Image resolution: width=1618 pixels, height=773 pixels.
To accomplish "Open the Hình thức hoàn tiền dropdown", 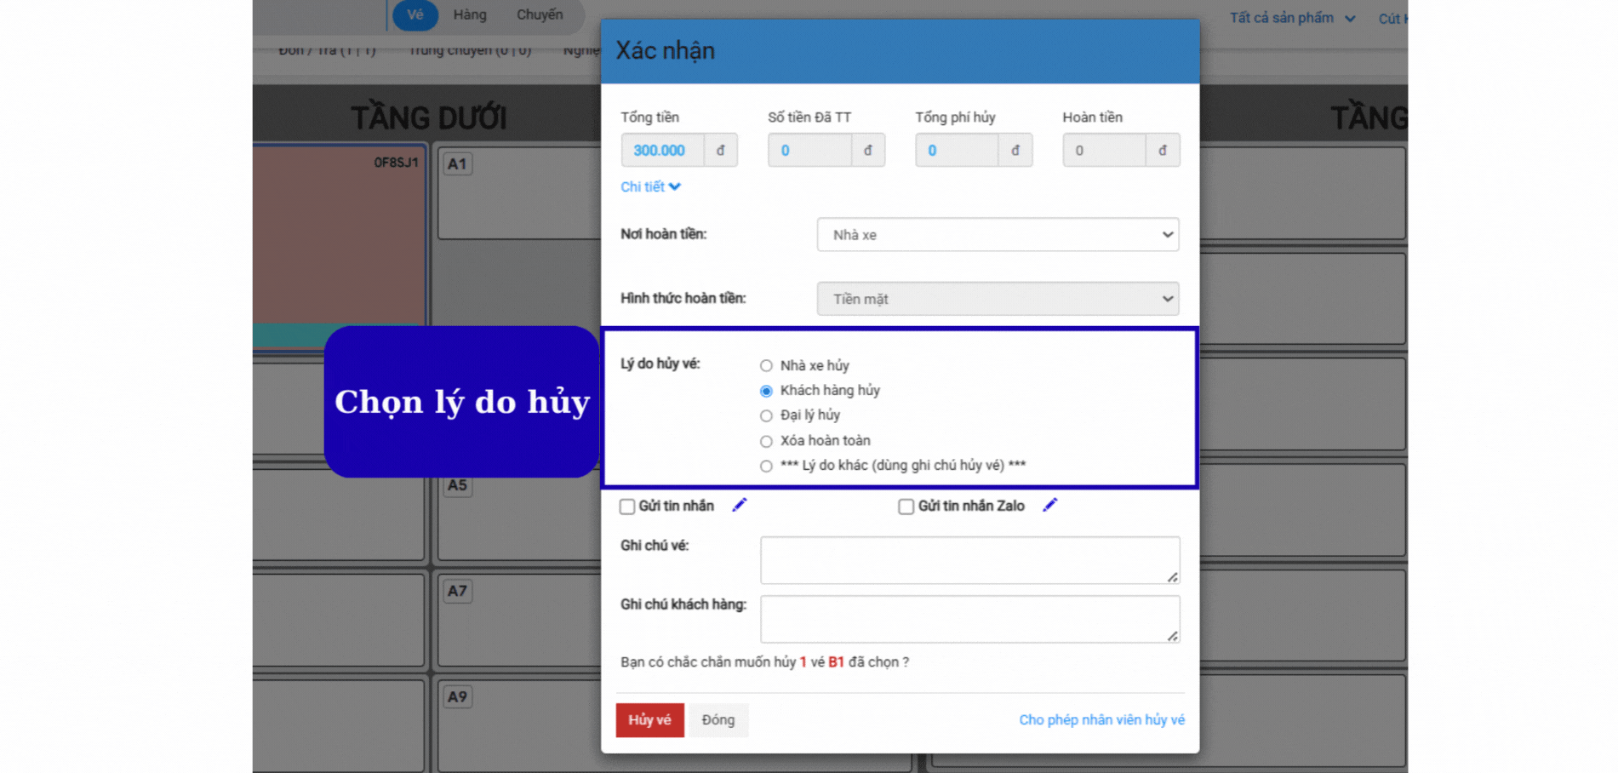I will click(x=997, y=299).
